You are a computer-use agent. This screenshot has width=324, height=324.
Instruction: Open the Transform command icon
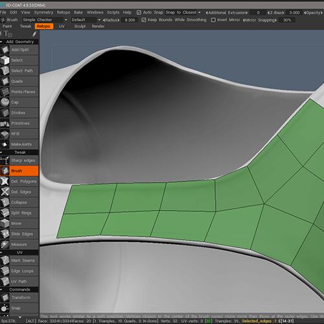(5, 297)
